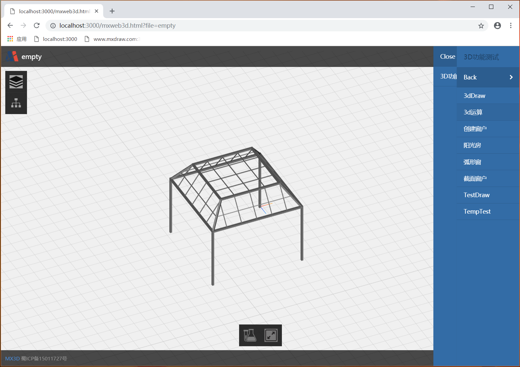Click the 'empty' file title text
The image size is (520, 367).
coord(32,57)
